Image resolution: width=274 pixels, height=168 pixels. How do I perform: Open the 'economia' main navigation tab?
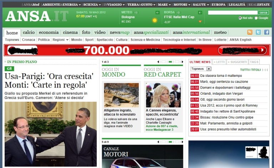coord(49,32)
